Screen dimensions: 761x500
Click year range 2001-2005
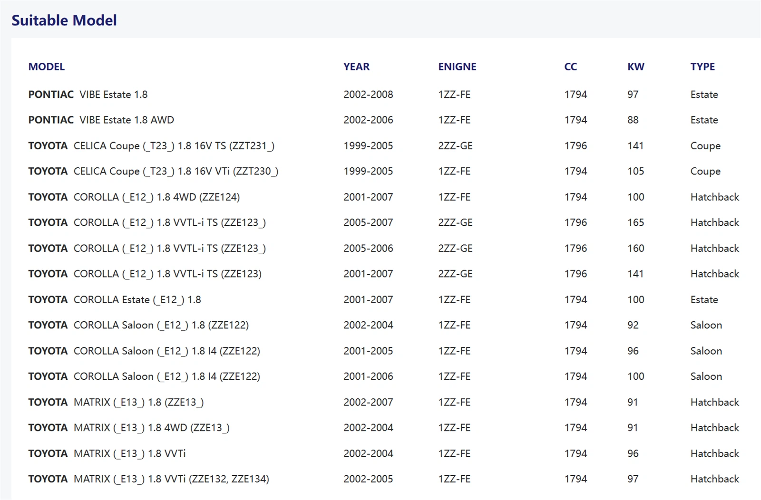(368, 351)
